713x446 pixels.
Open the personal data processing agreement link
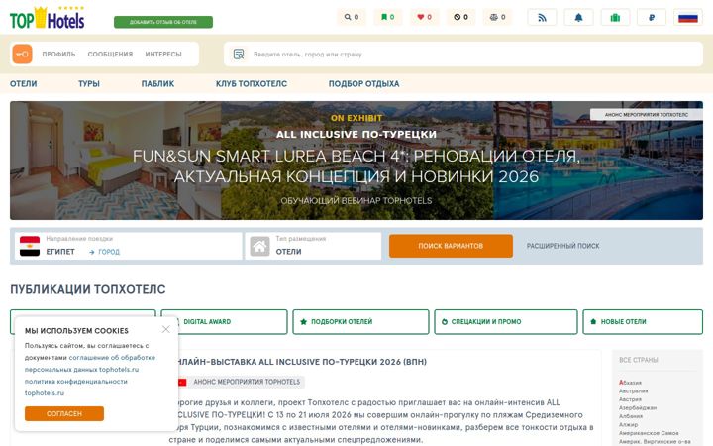(89, 363)
